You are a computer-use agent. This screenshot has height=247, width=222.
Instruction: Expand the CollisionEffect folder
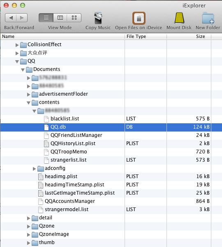17,45
